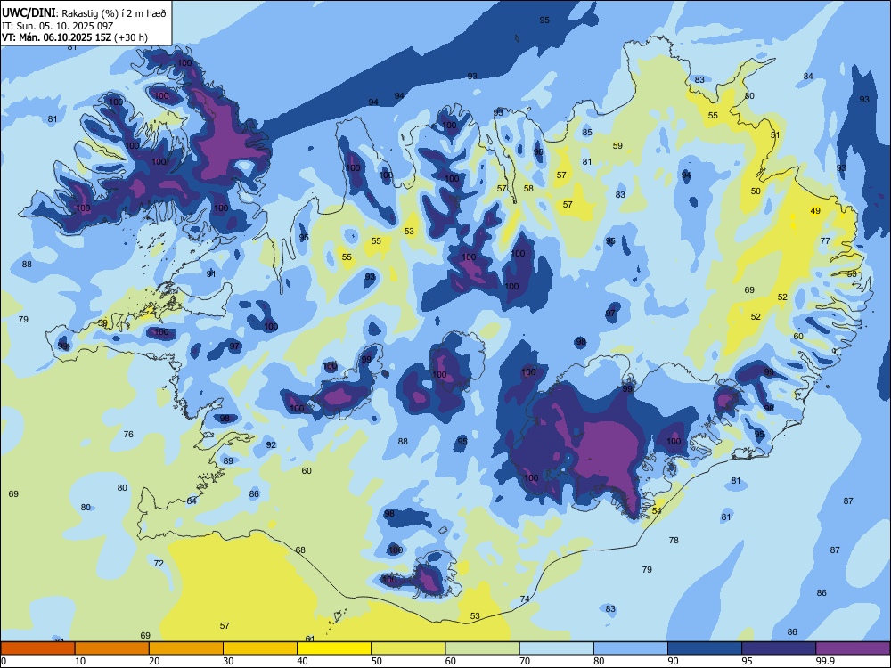Click the legend tick label "99.9"

point(825,661)
